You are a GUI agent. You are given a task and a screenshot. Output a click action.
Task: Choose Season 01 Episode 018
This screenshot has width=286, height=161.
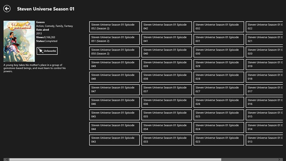click(264, 77)
